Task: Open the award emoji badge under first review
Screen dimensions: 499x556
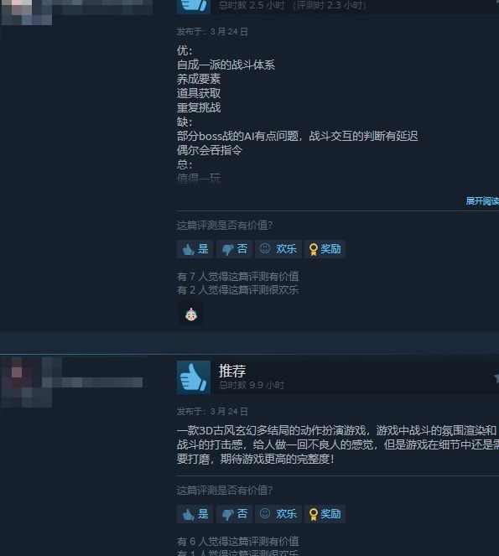Action: (x=191, y=314)
